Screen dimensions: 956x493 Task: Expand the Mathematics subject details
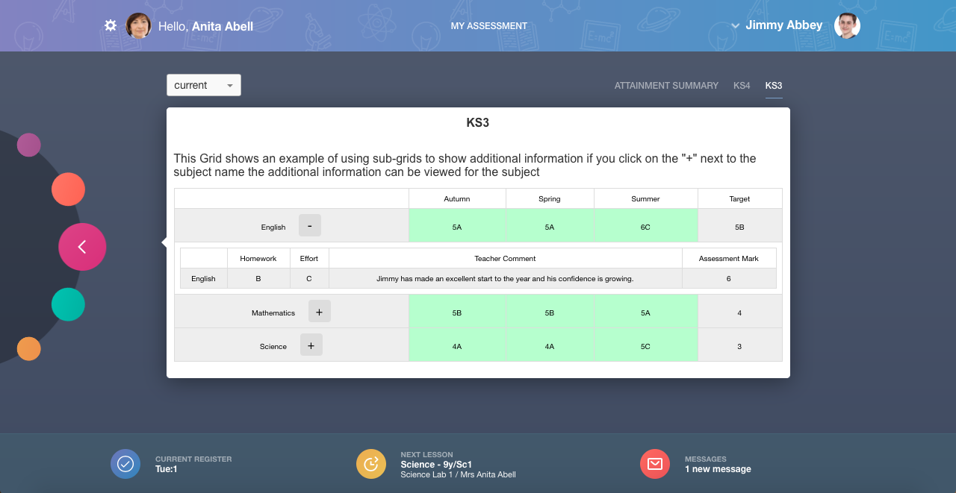(319, 311)
